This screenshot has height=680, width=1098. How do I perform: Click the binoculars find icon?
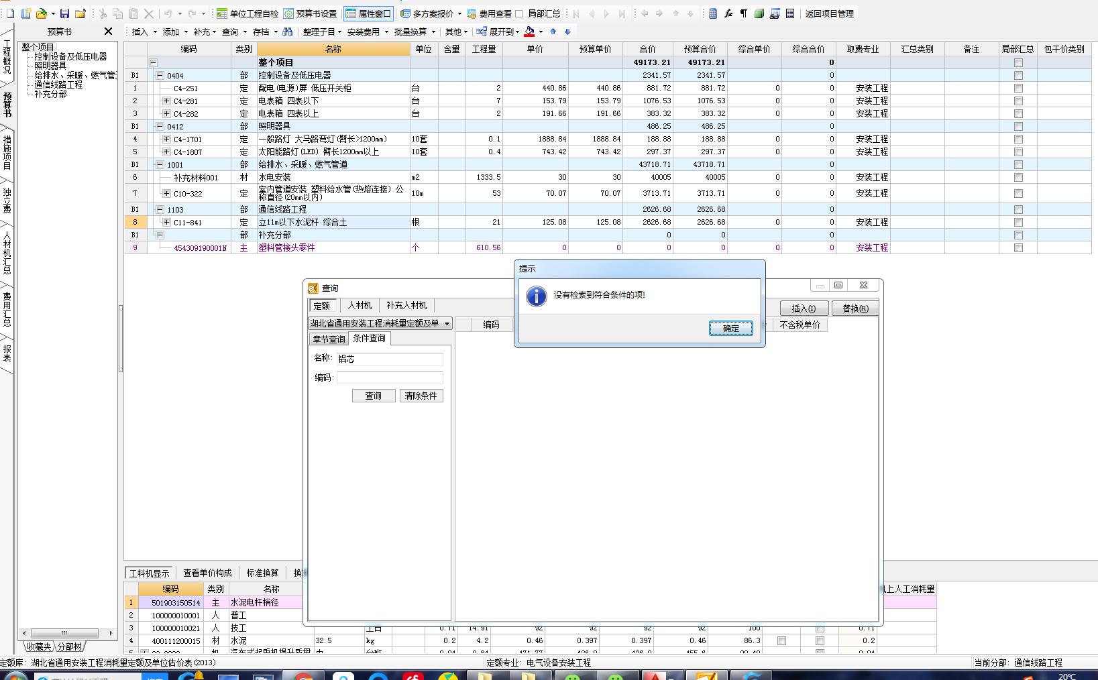pyautogui.click(x=288, y=32)
